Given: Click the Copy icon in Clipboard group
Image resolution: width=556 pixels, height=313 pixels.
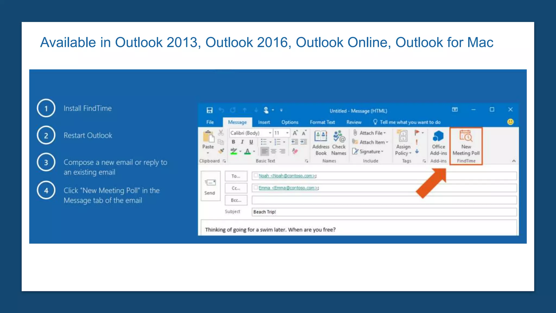Looking at the screenshot, I should point(221,142).
